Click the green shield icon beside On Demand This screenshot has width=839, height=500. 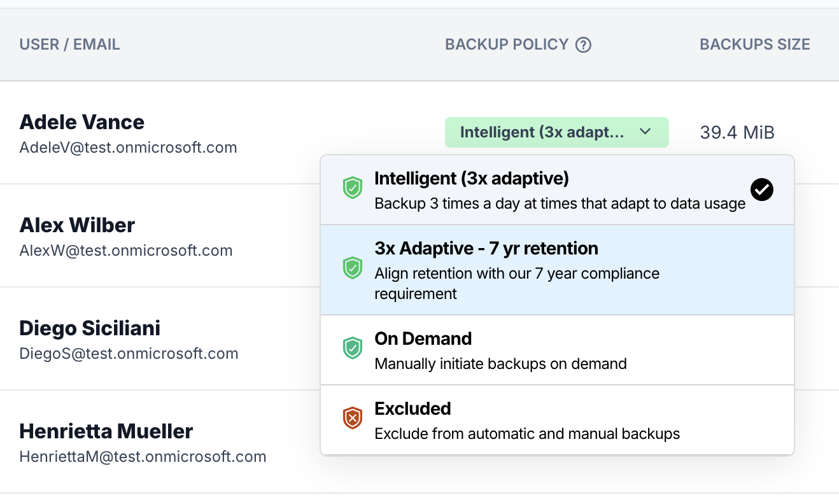point(353,348)
